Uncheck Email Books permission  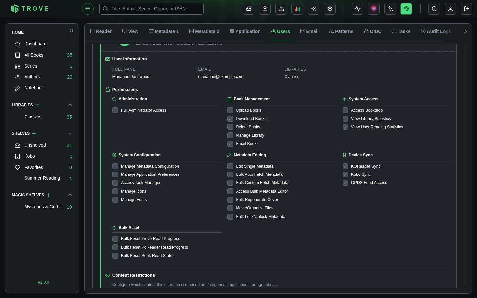[230, 144]
